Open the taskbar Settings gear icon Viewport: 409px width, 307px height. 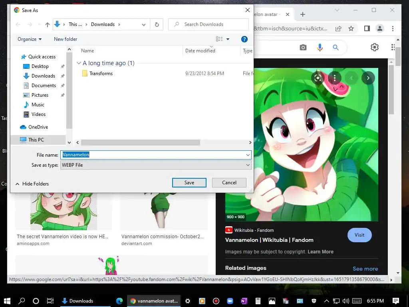point(188,301)
